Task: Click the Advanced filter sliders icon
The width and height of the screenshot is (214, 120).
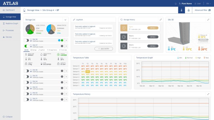Action: coord(209,10)
